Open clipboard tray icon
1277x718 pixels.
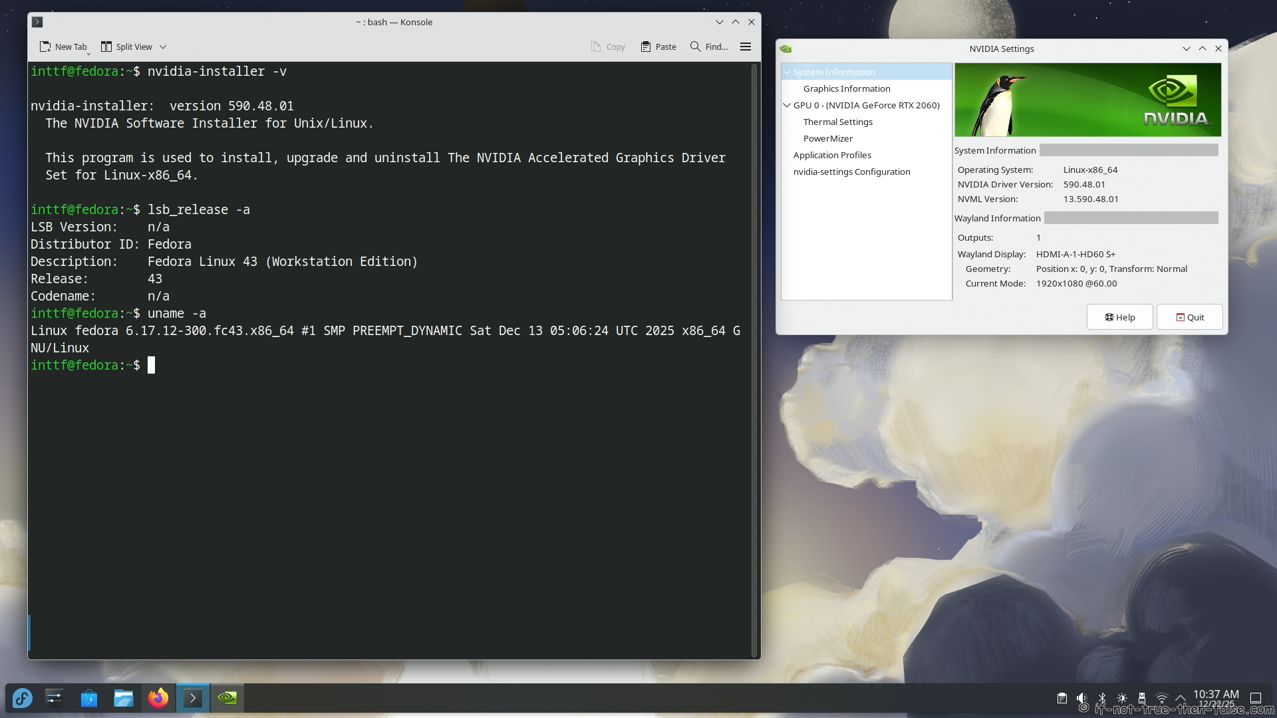click(x=1062, y=698)
